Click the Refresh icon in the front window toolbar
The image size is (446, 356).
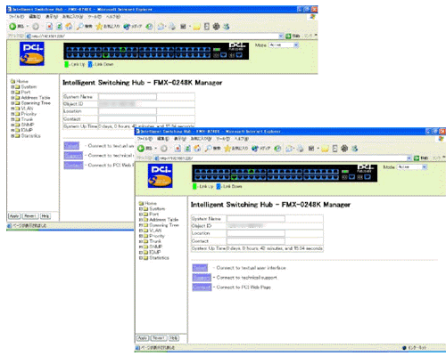(x=187, y=149)
